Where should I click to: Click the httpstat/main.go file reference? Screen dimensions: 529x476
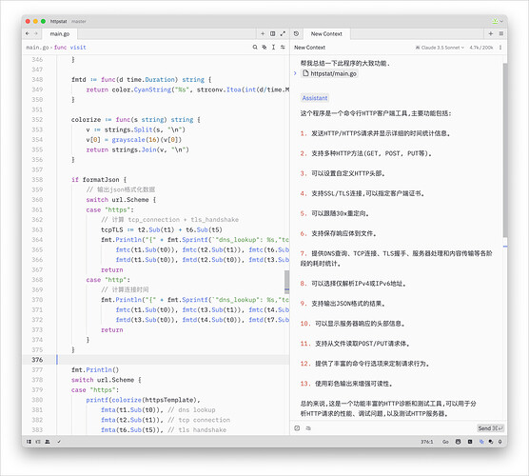click(x=329, y=73)
